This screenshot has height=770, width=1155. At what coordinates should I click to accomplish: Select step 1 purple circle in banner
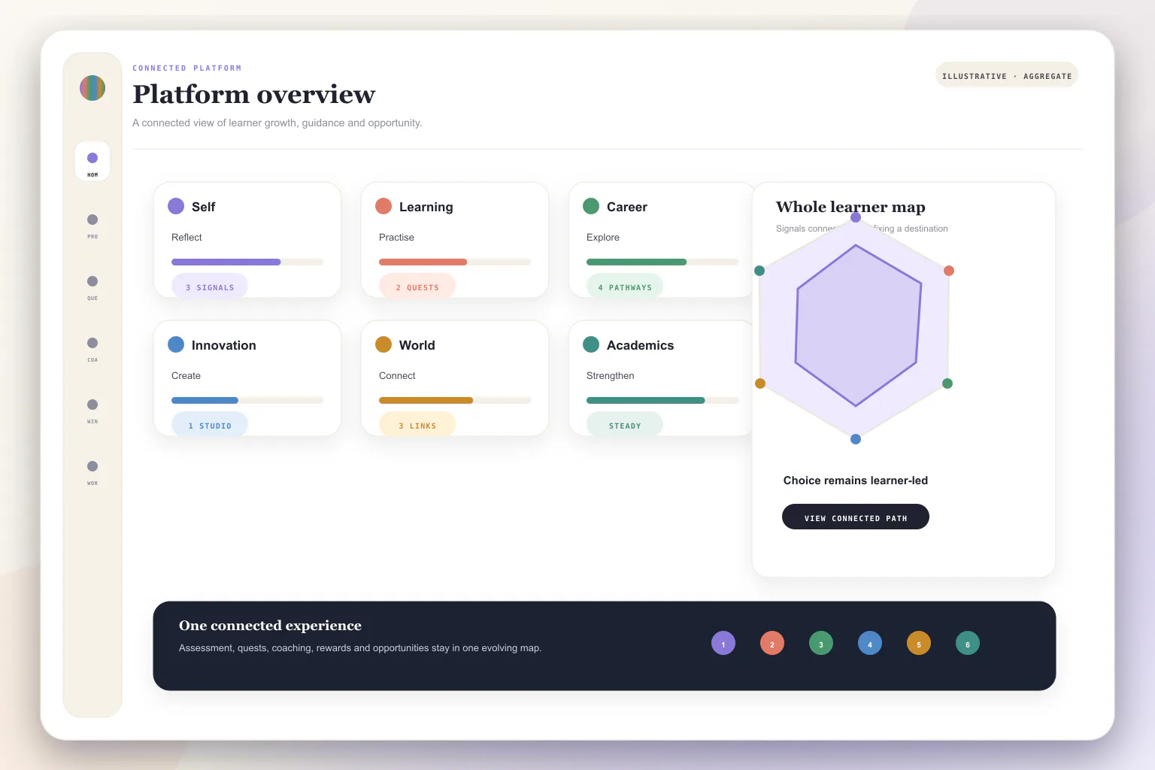[723, 643]
